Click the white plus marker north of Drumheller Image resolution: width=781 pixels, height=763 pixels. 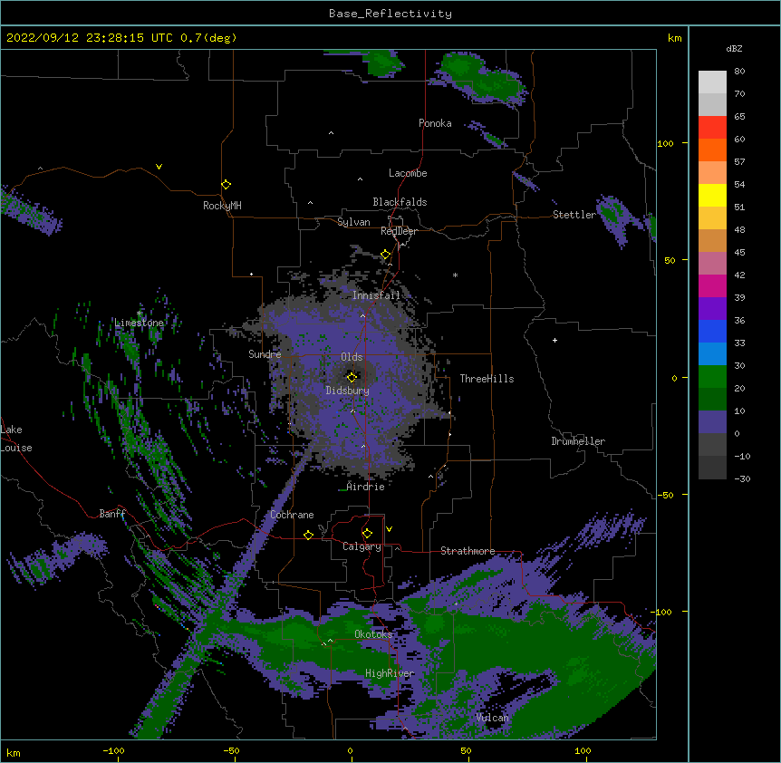tap(554, 340)
